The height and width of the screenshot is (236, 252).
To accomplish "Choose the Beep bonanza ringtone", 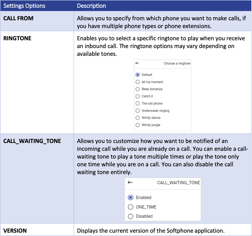I will pos(138,89).
